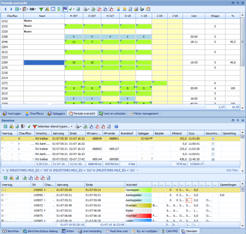Image resolution: width=246 pixels, height=234 pixels.
Task: Click the Periode overzicht vertical scrollbar thumb
Action: coord(242,42)
